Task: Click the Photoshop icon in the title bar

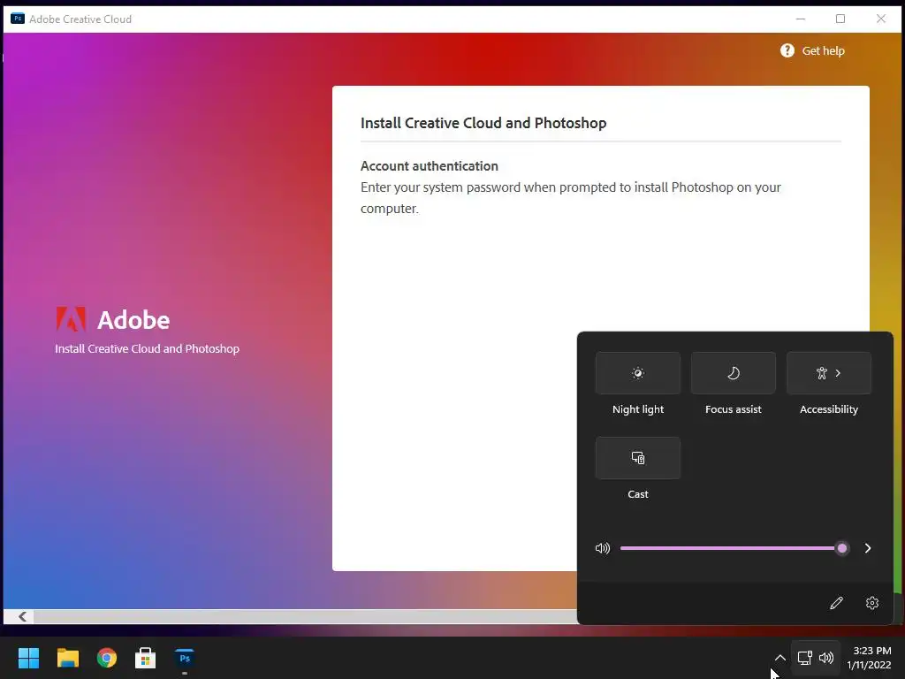Action: click(x=18, y=19)
